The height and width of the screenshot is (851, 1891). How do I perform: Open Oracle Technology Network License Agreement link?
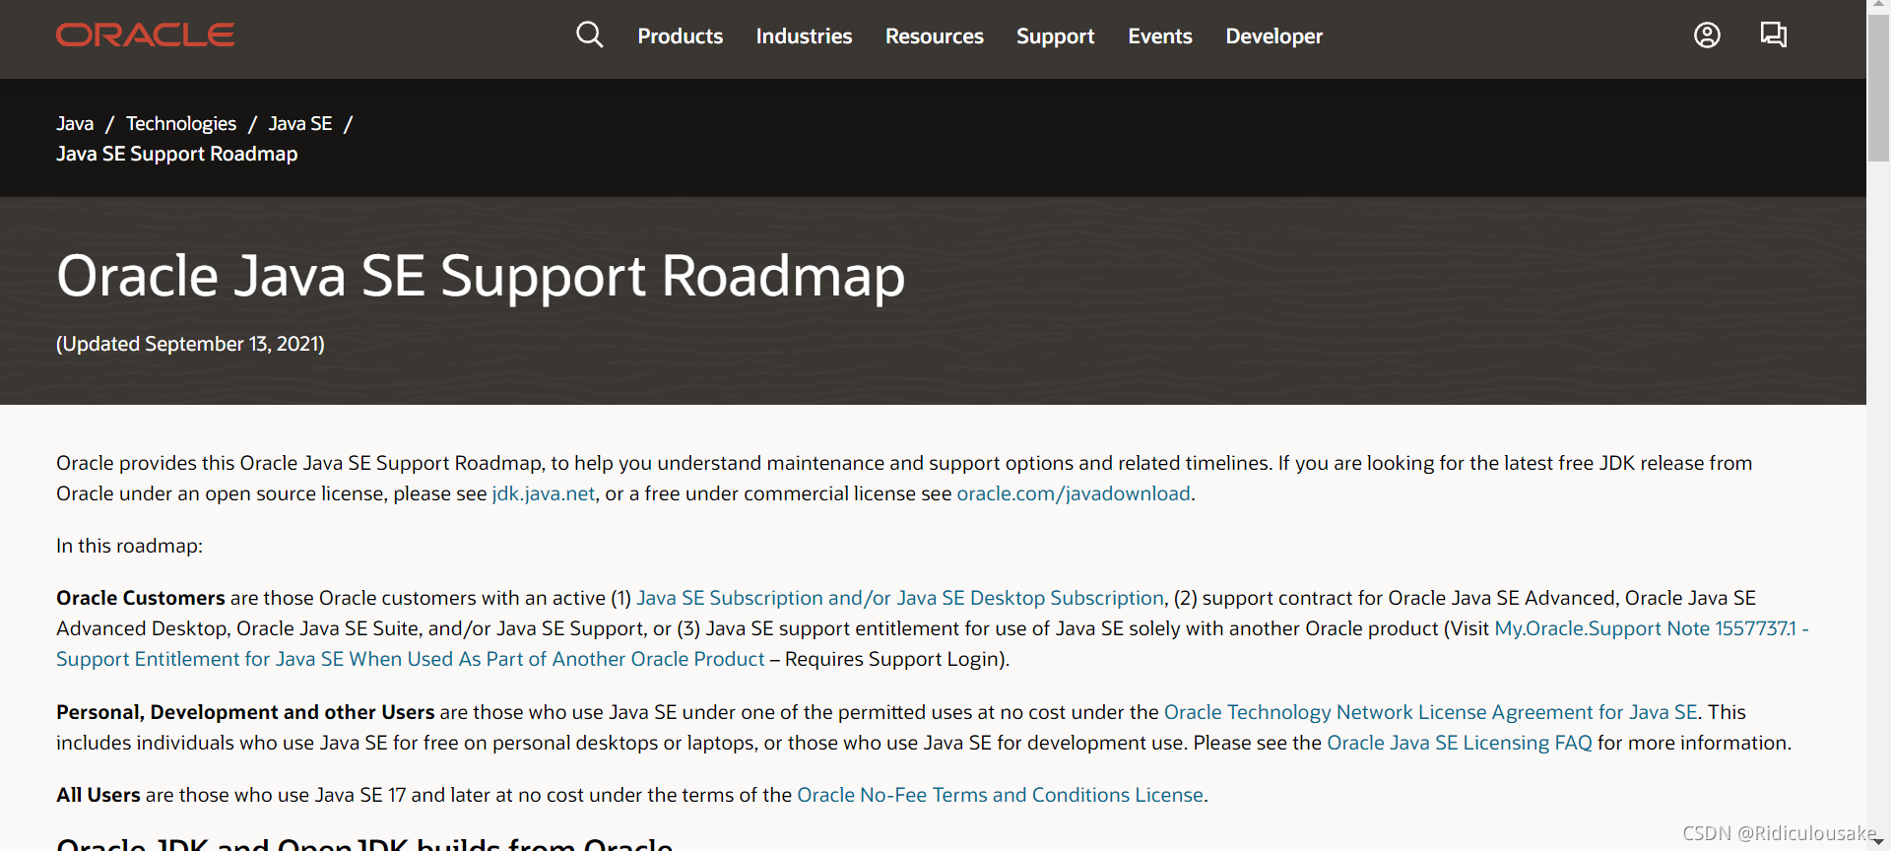point(1431,712)
